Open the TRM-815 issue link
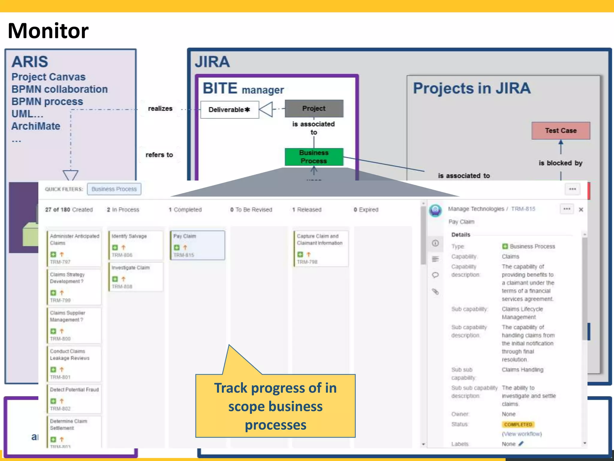Viewport: 614px width, 461px height. click(x=523, y=209)
